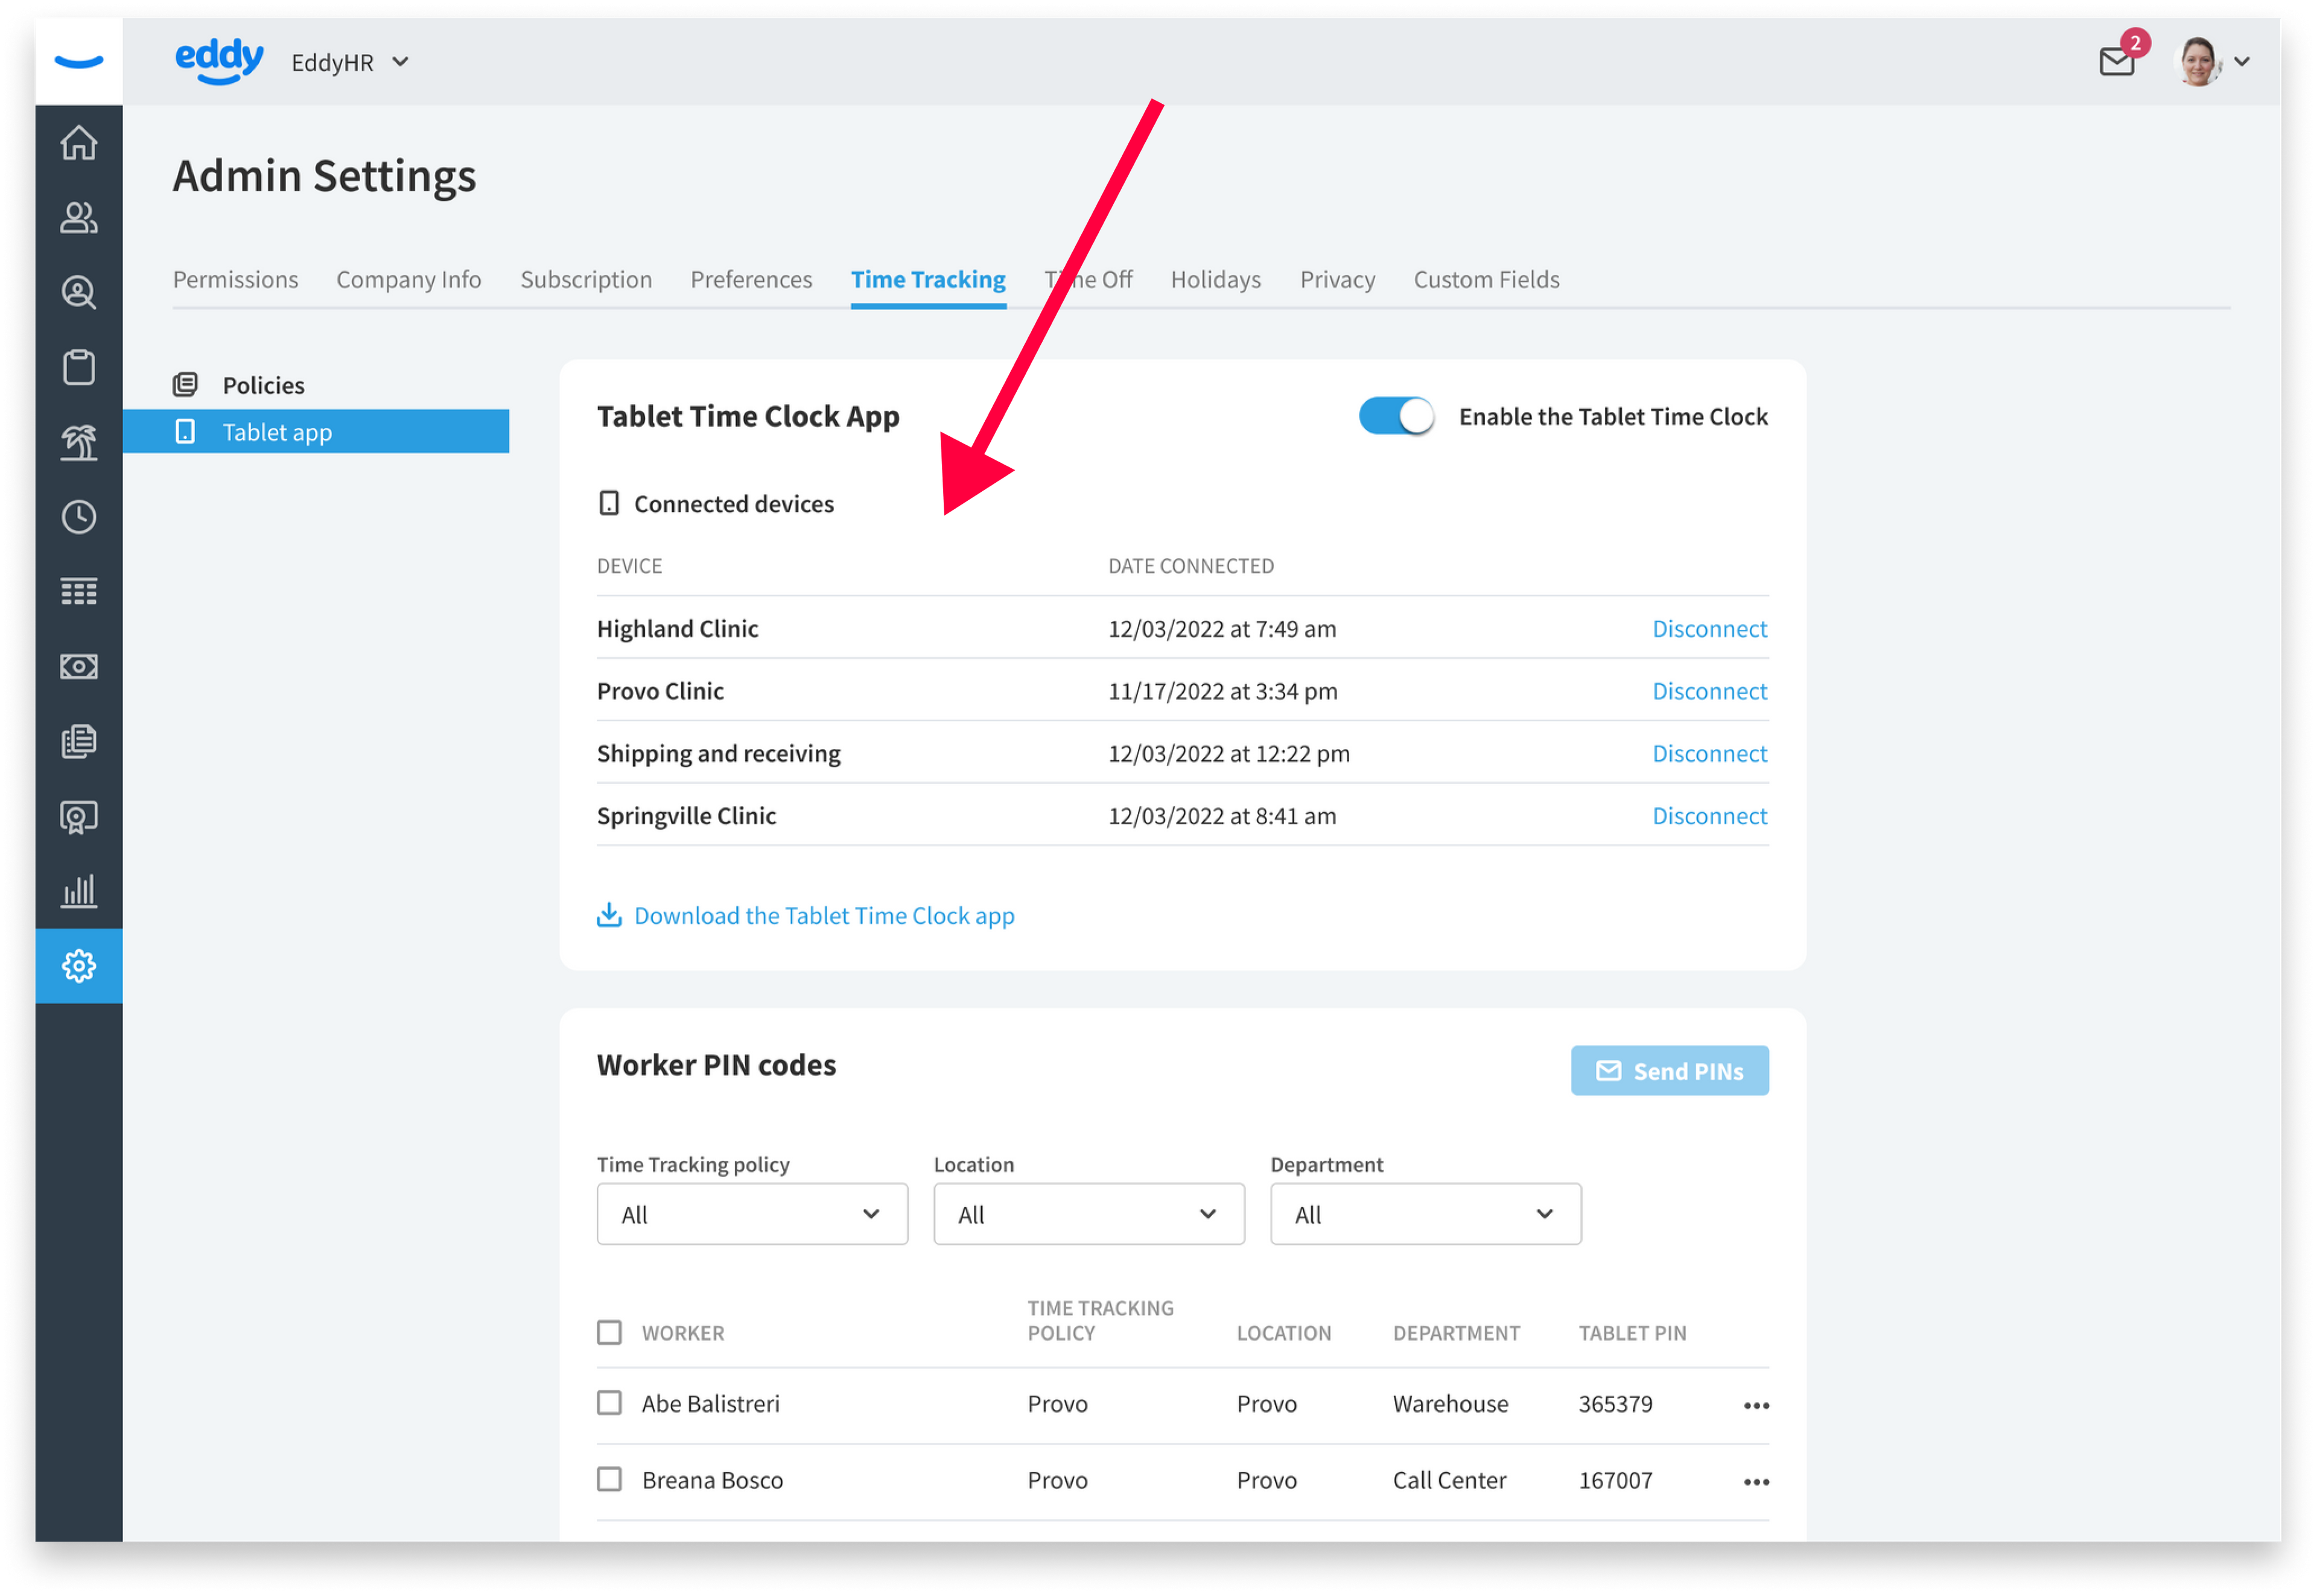Open the clipboard icon in sidebar
The width and height of the screenshot is (2317, 1596).
point(79,367)
